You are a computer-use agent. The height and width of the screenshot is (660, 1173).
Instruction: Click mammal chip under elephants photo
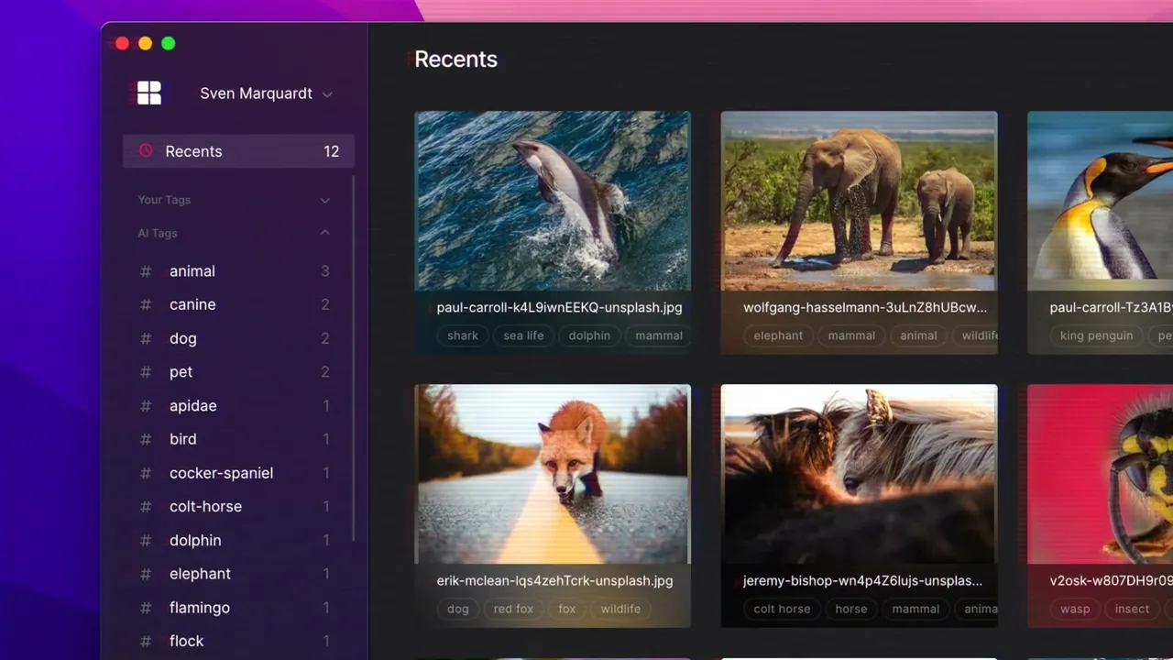click(x=851, y=335)
